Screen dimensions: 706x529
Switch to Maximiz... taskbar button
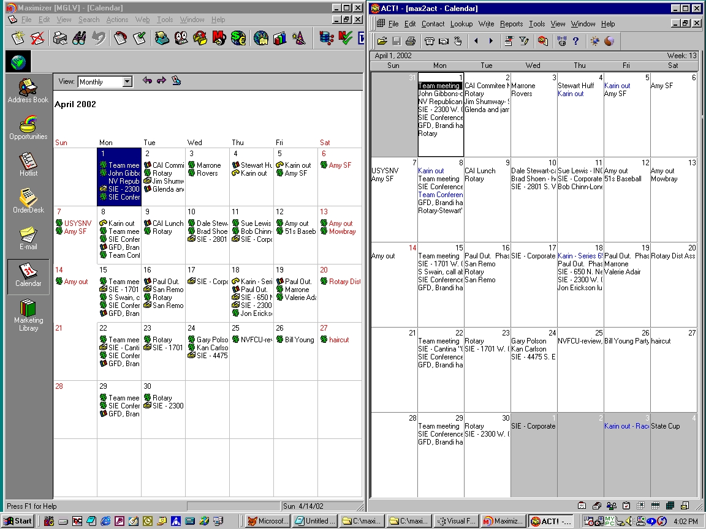pyautogui.click(x=503, y=521)
